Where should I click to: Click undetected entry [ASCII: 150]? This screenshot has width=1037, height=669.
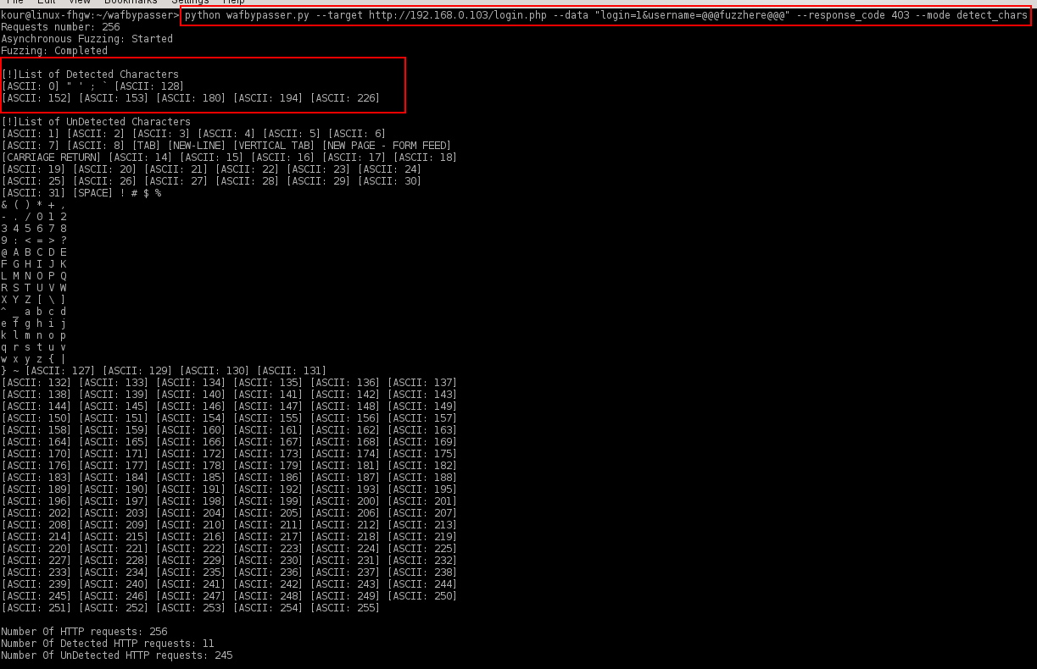(36, 418)
